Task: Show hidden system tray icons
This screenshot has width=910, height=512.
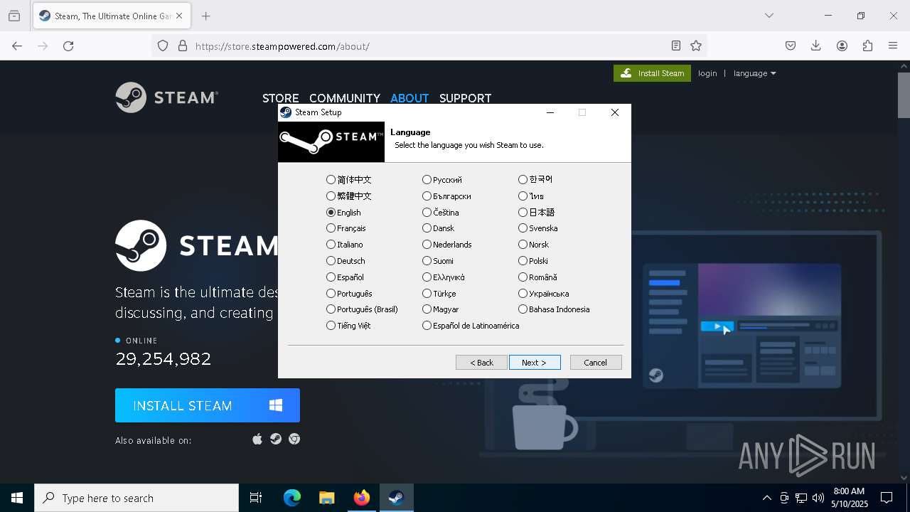Action: [766, 498]
